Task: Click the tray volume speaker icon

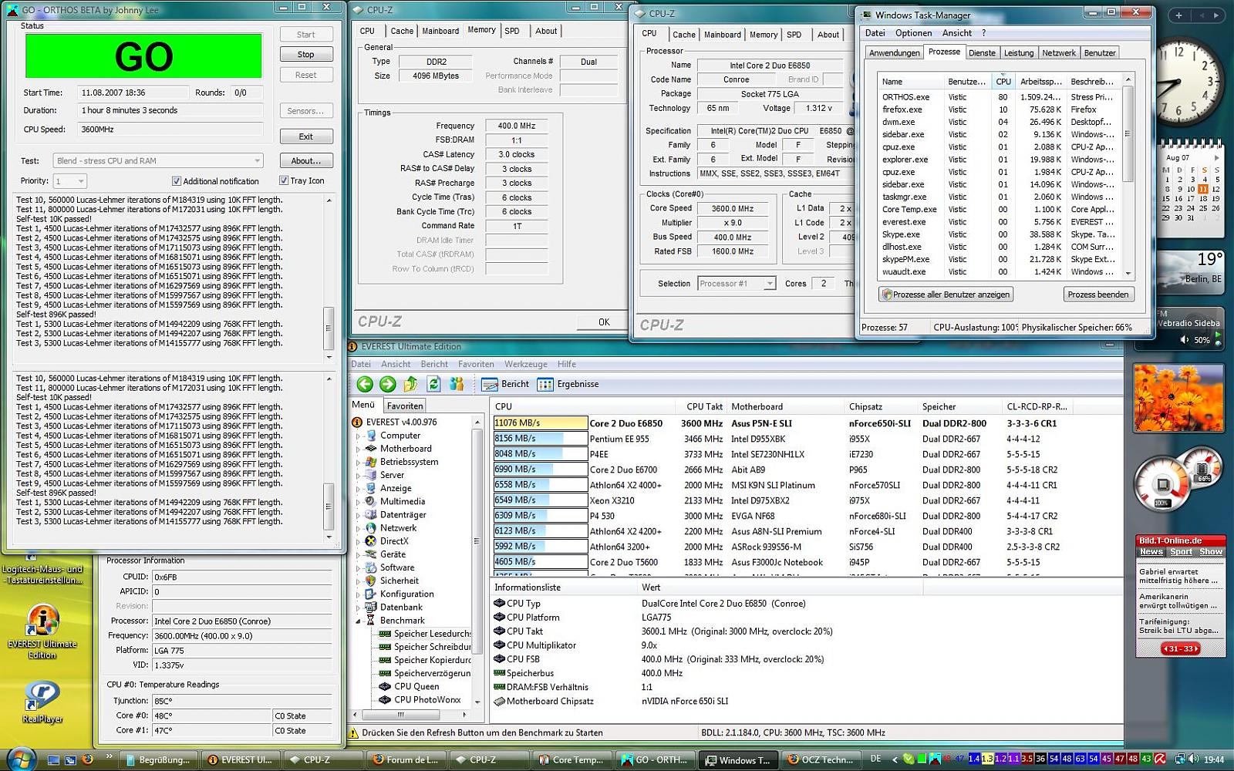Action: [x=1192, y=759]
